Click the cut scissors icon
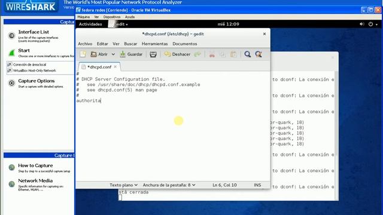Viewport: 383px width, 215px height. tap(212, 54)
